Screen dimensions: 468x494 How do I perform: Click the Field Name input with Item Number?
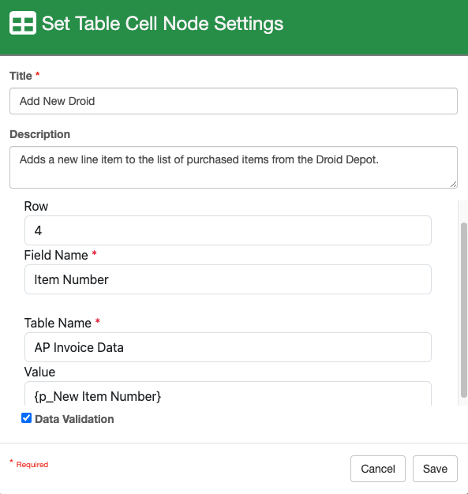tap(228, 279)
